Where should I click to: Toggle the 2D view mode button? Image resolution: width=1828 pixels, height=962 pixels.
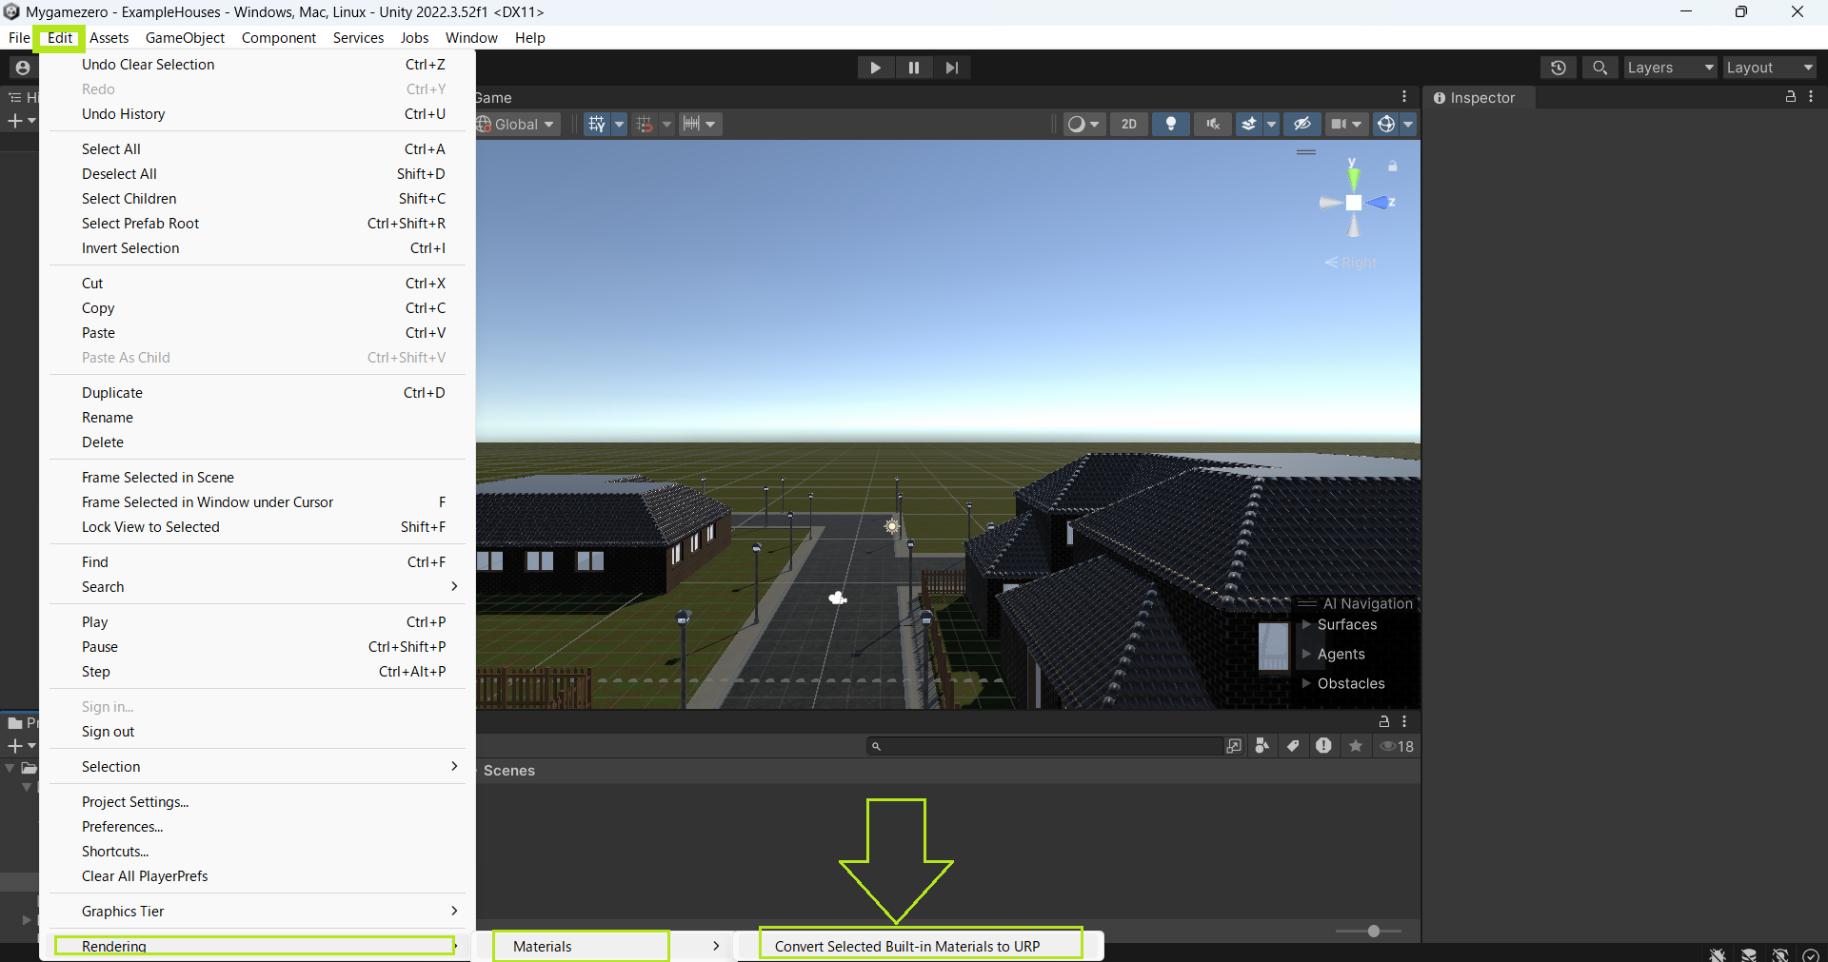pyautogui.click(x=1128, y=124)
